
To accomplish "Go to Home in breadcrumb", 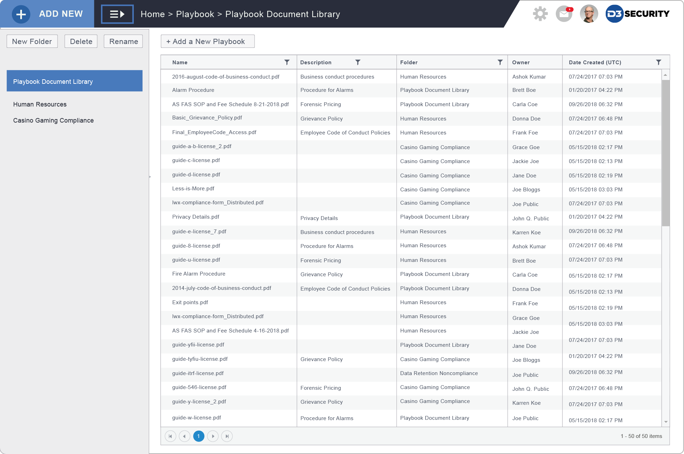I will coord(153,14).
